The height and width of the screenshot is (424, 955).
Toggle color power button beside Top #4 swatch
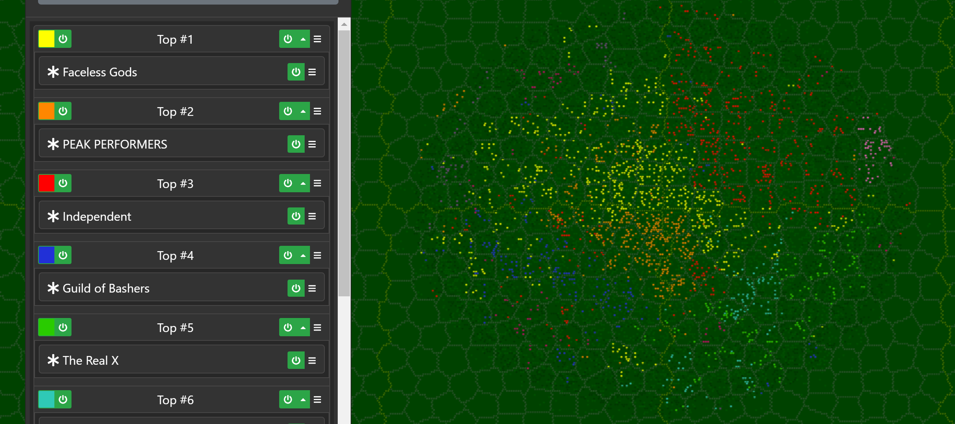click(x=63, y=255)
